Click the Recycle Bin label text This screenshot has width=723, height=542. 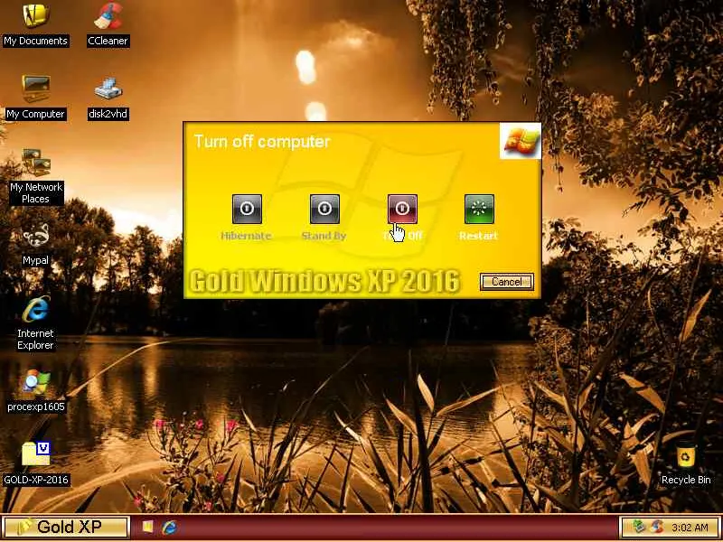click(686, 480)
